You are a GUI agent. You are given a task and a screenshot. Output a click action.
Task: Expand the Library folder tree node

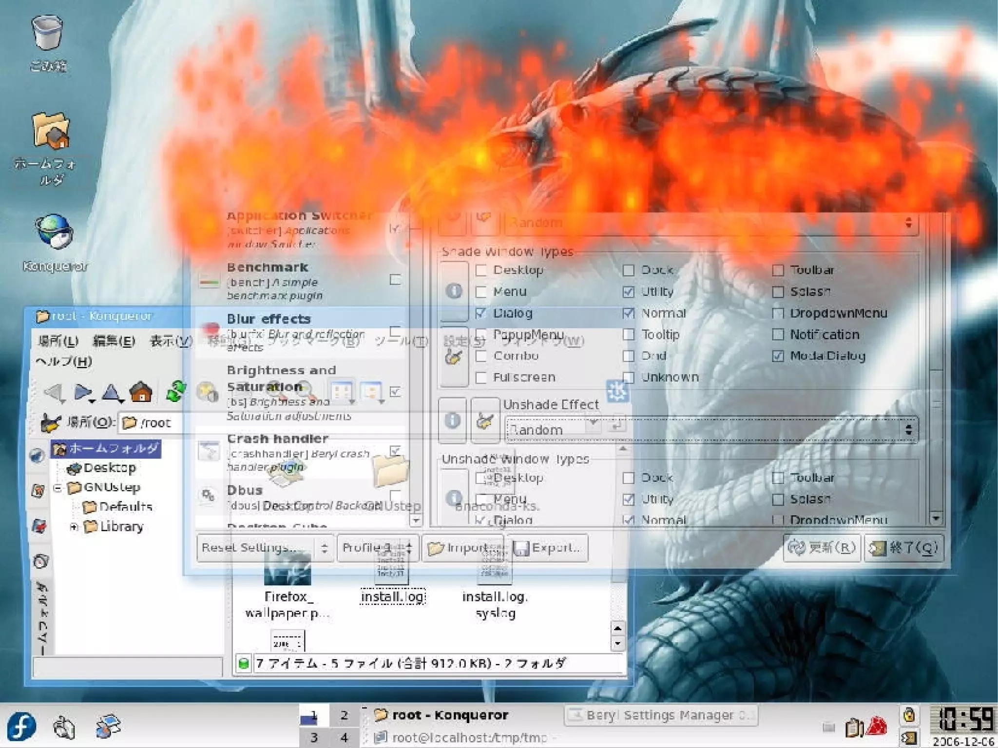coord(74,527)
